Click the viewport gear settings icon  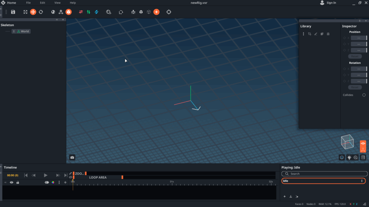pos(356,157)
